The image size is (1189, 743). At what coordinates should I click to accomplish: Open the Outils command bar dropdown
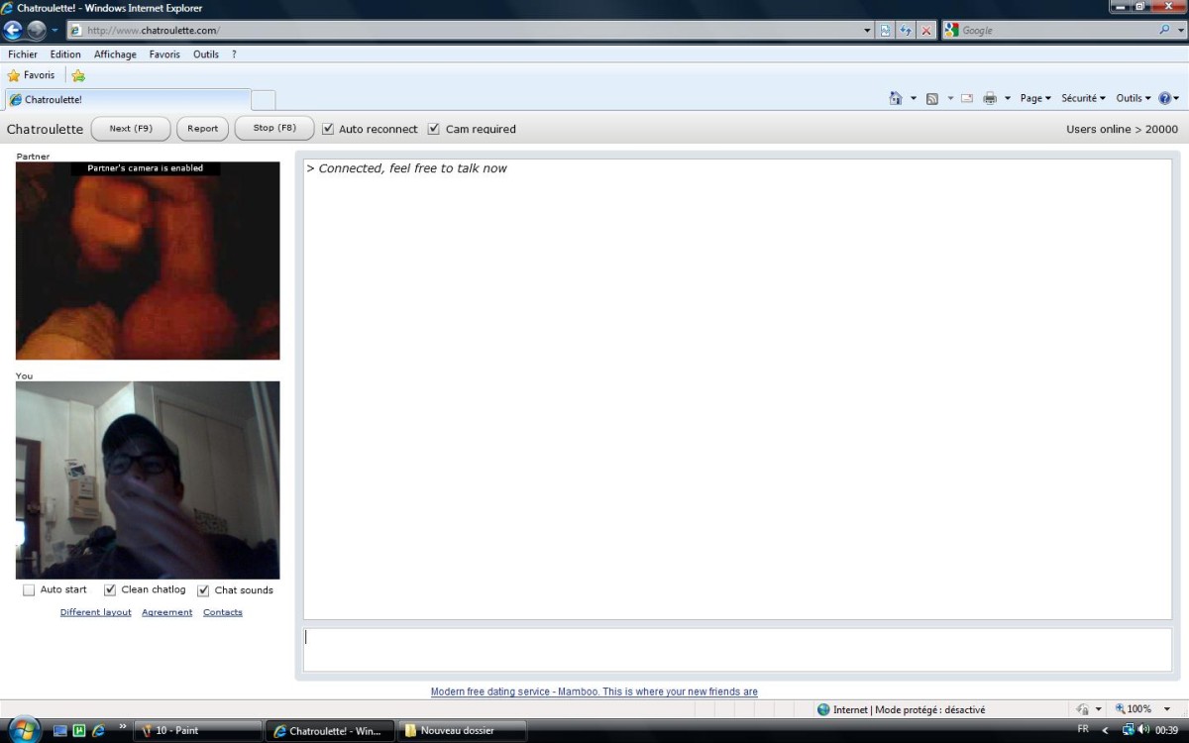click(1134, 98)
